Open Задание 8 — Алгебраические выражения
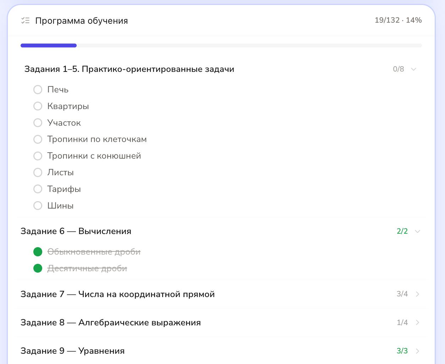Viewport: 445px width, 364px height. click(x=111, y=323)
